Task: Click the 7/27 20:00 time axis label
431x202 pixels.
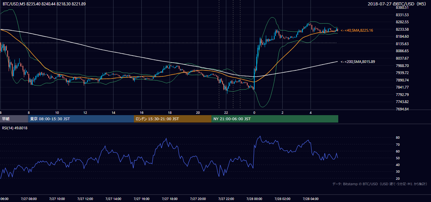Action: (198, 199)
